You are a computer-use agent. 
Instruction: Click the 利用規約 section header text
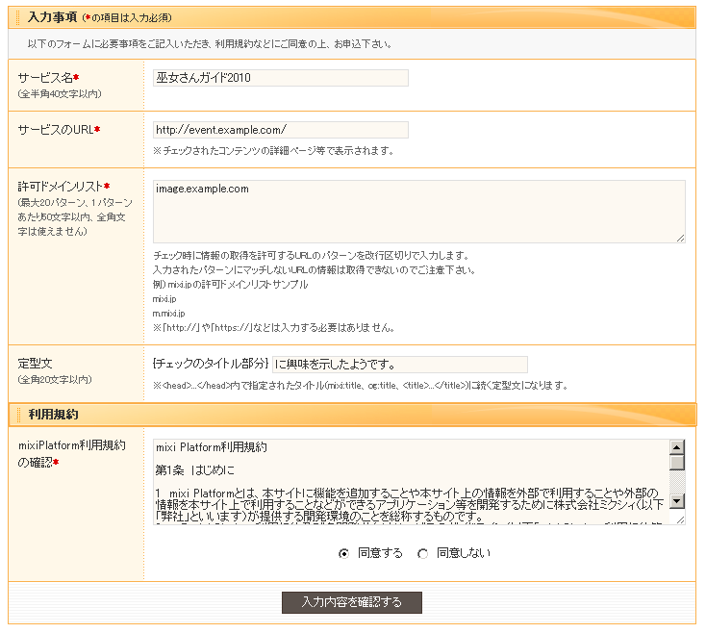(53, 415)
